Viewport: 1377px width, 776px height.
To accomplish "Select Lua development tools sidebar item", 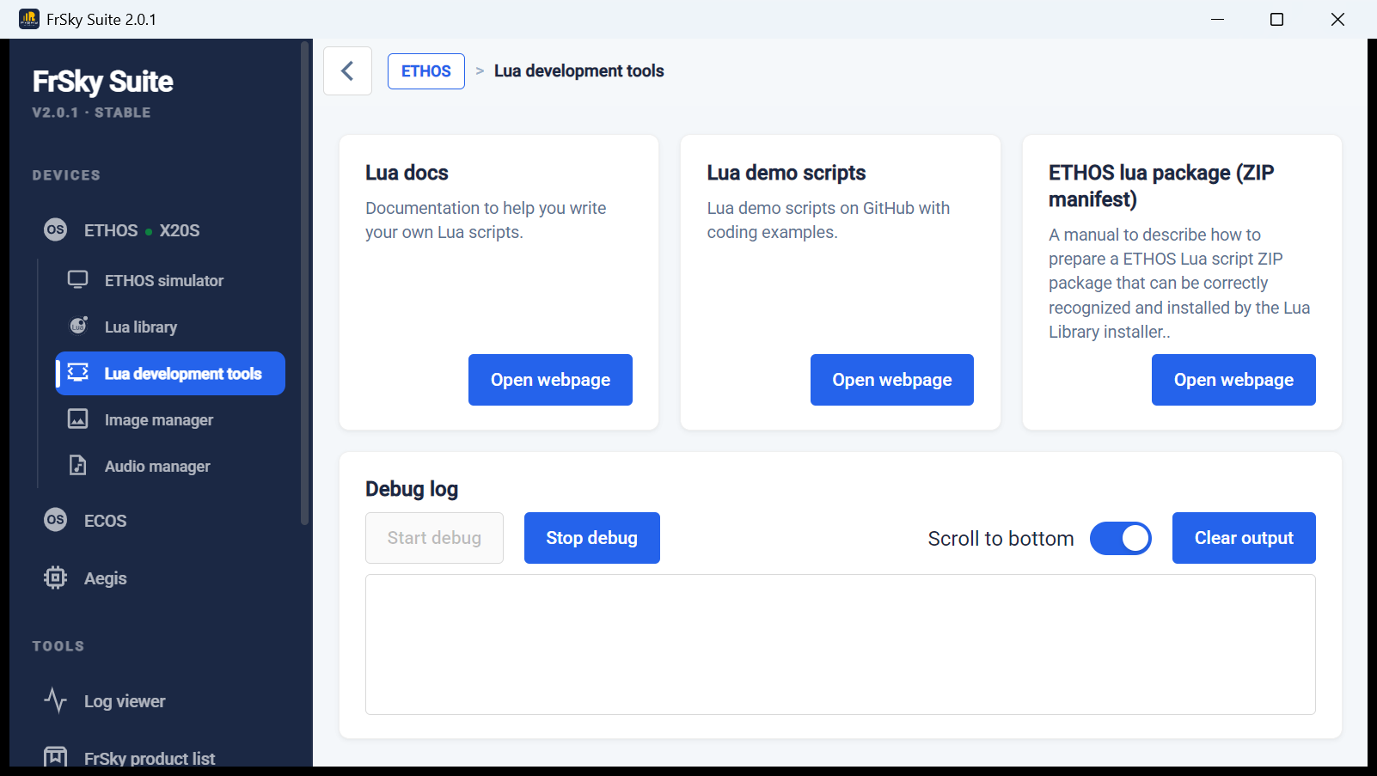I will coord(170,373).
